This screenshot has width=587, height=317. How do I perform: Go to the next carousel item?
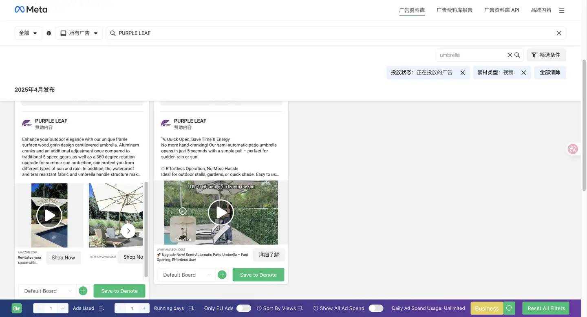tap(128, 231)
